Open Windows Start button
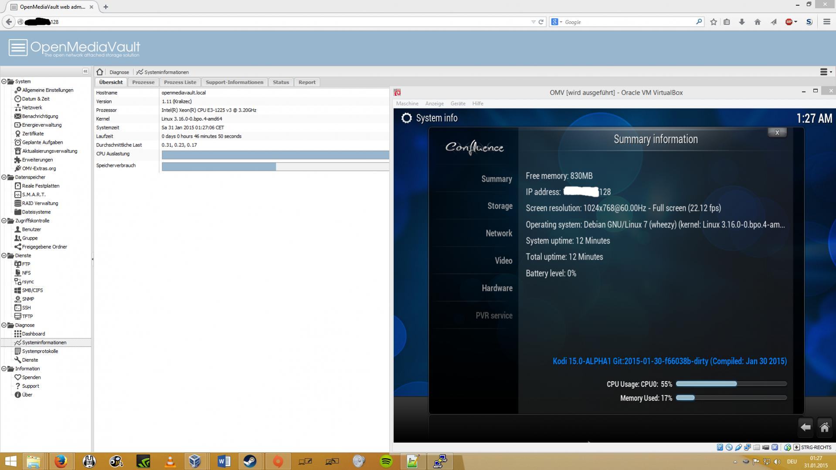The image size is (836, 470). [x=10, y=461]
